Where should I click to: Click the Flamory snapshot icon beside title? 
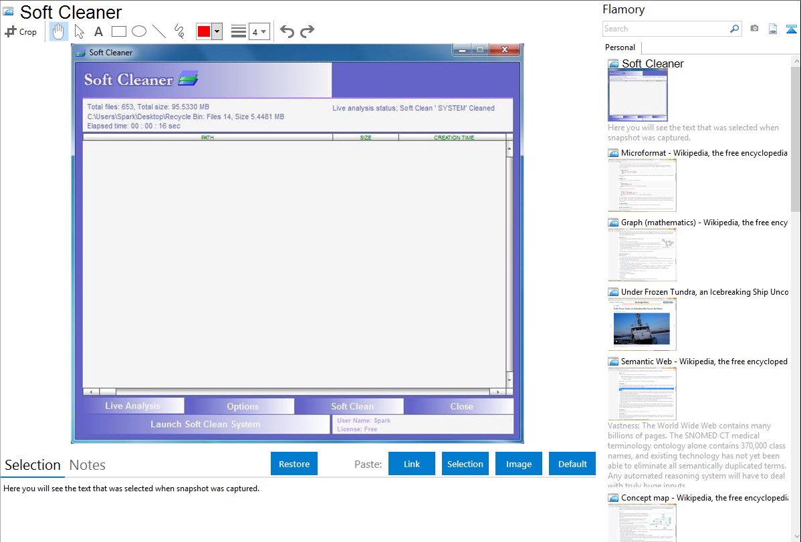[x=8, y=12]
